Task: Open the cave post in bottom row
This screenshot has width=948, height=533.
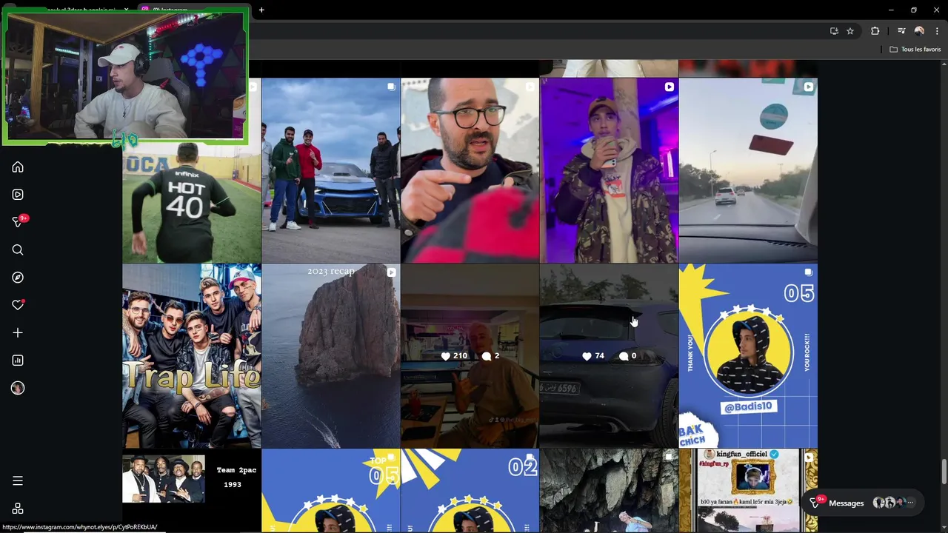Action: click(x=609, y=491)
